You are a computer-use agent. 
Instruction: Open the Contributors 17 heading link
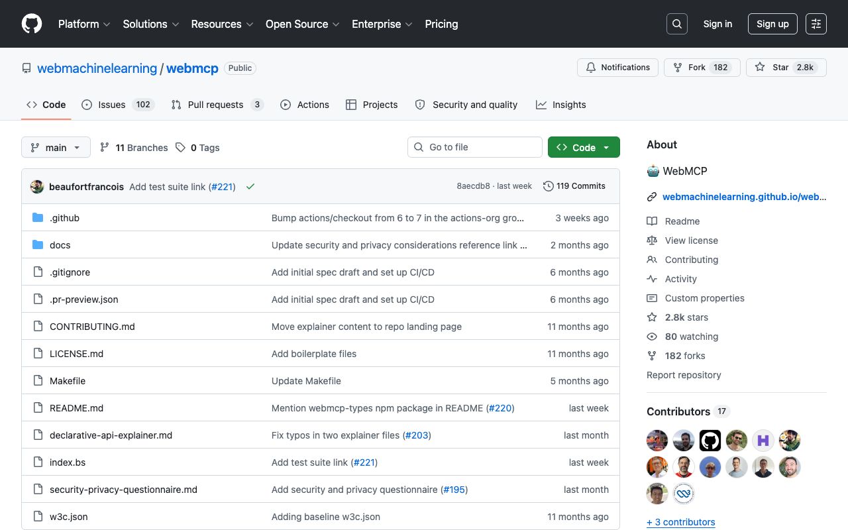click(x=688, y=411)
